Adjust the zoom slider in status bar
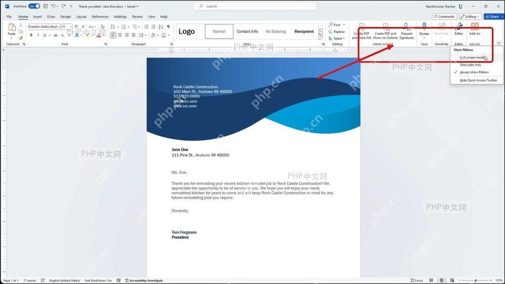Image resolution: width=505 pixels, height=284 pixels. (476, 280)
